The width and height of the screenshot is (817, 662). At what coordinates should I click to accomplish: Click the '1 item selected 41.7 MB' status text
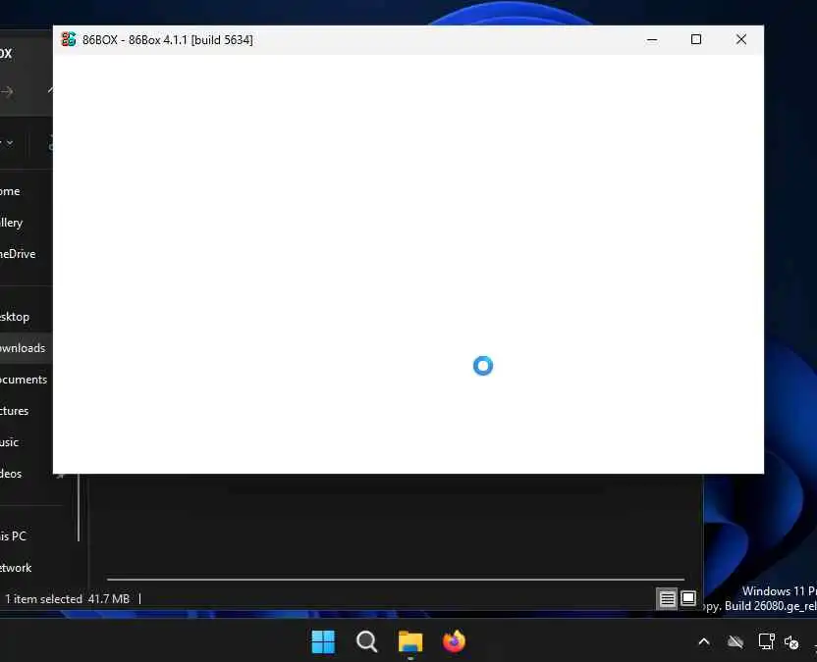click(67, 599)
